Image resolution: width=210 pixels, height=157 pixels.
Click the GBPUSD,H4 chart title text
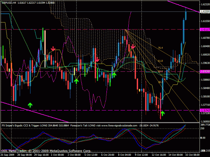(x=9, y=3)
